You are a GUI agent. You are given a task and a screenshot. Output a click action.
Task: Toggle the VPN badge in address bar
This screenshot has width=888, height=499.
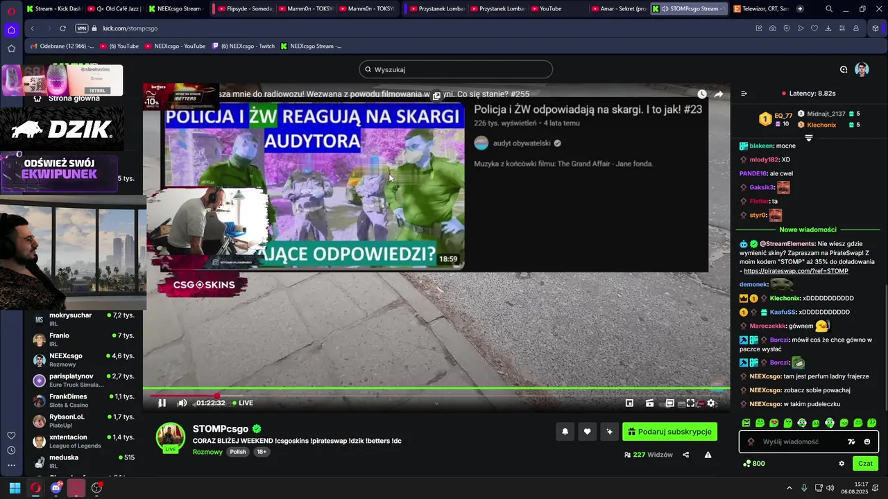click(82, 28)
